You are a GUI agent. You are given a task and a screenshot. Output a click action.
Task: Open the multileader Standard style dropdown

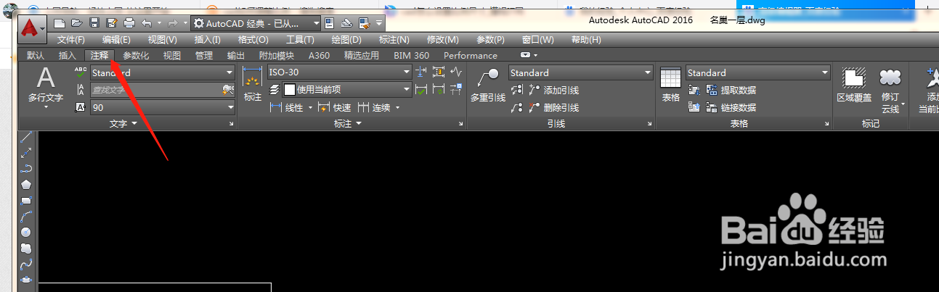coord(581,72)
